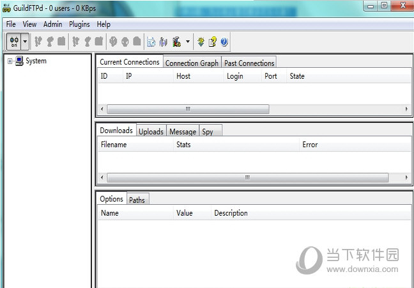Screen dimensions: 414x288
Task: Click the Description column header in Options
Action: 311,213
